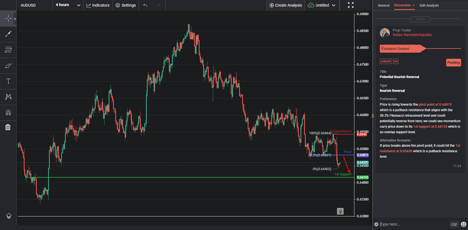Click the AUDUSD tag badge
The image size is (468, 230).
(x=386, y=61)
